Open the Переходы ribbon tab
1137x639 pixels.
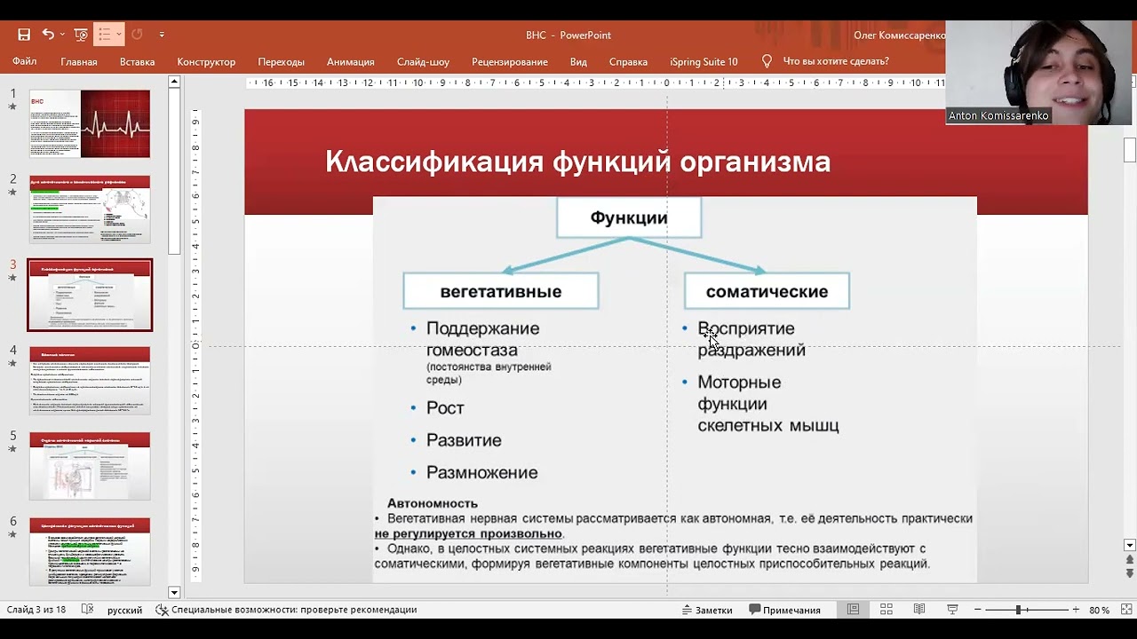(282, 62)
